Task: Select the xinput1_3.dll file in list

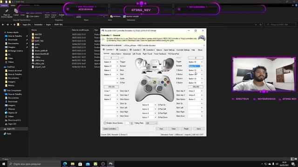Action: coord(40,67)
